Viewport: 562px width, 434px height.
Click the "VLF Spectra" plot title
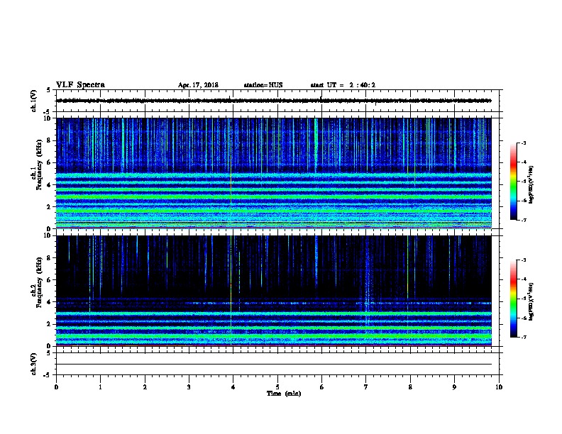tap(80, 85)
